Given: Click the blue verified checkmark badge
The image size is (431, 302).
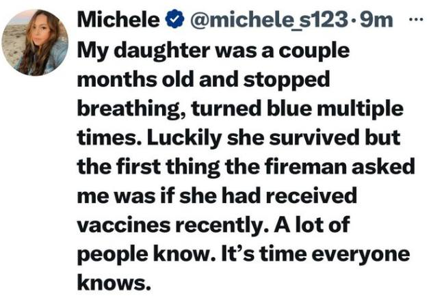Looking at the screenshot, I should click(174, 19).
